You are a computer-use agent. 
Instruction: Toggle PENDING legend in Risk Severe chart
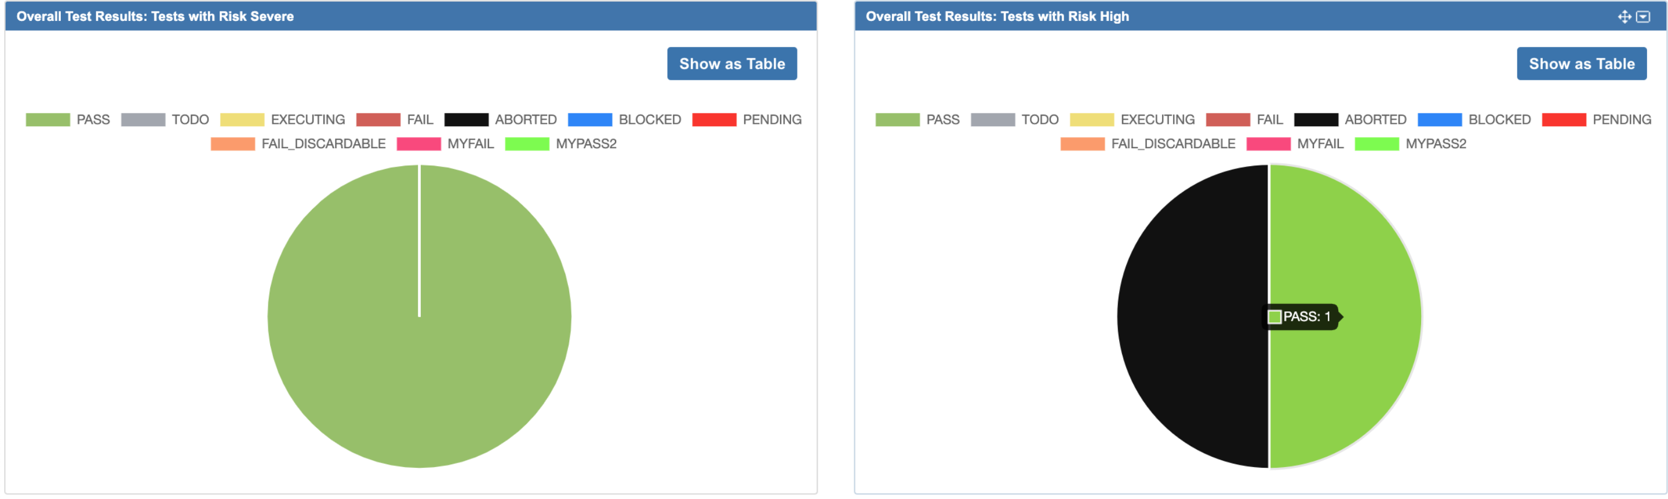tap(746, 120)
